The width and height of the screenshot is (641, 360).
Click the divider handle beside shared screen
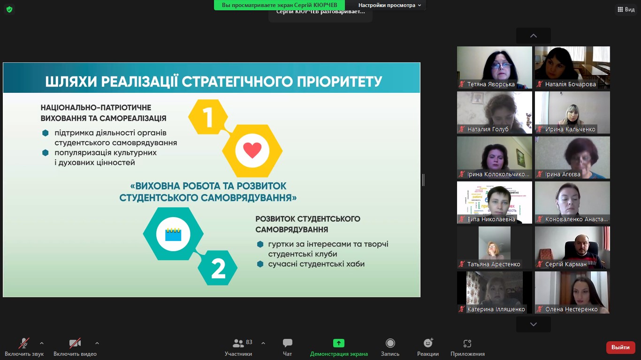[x=423, y=180]
